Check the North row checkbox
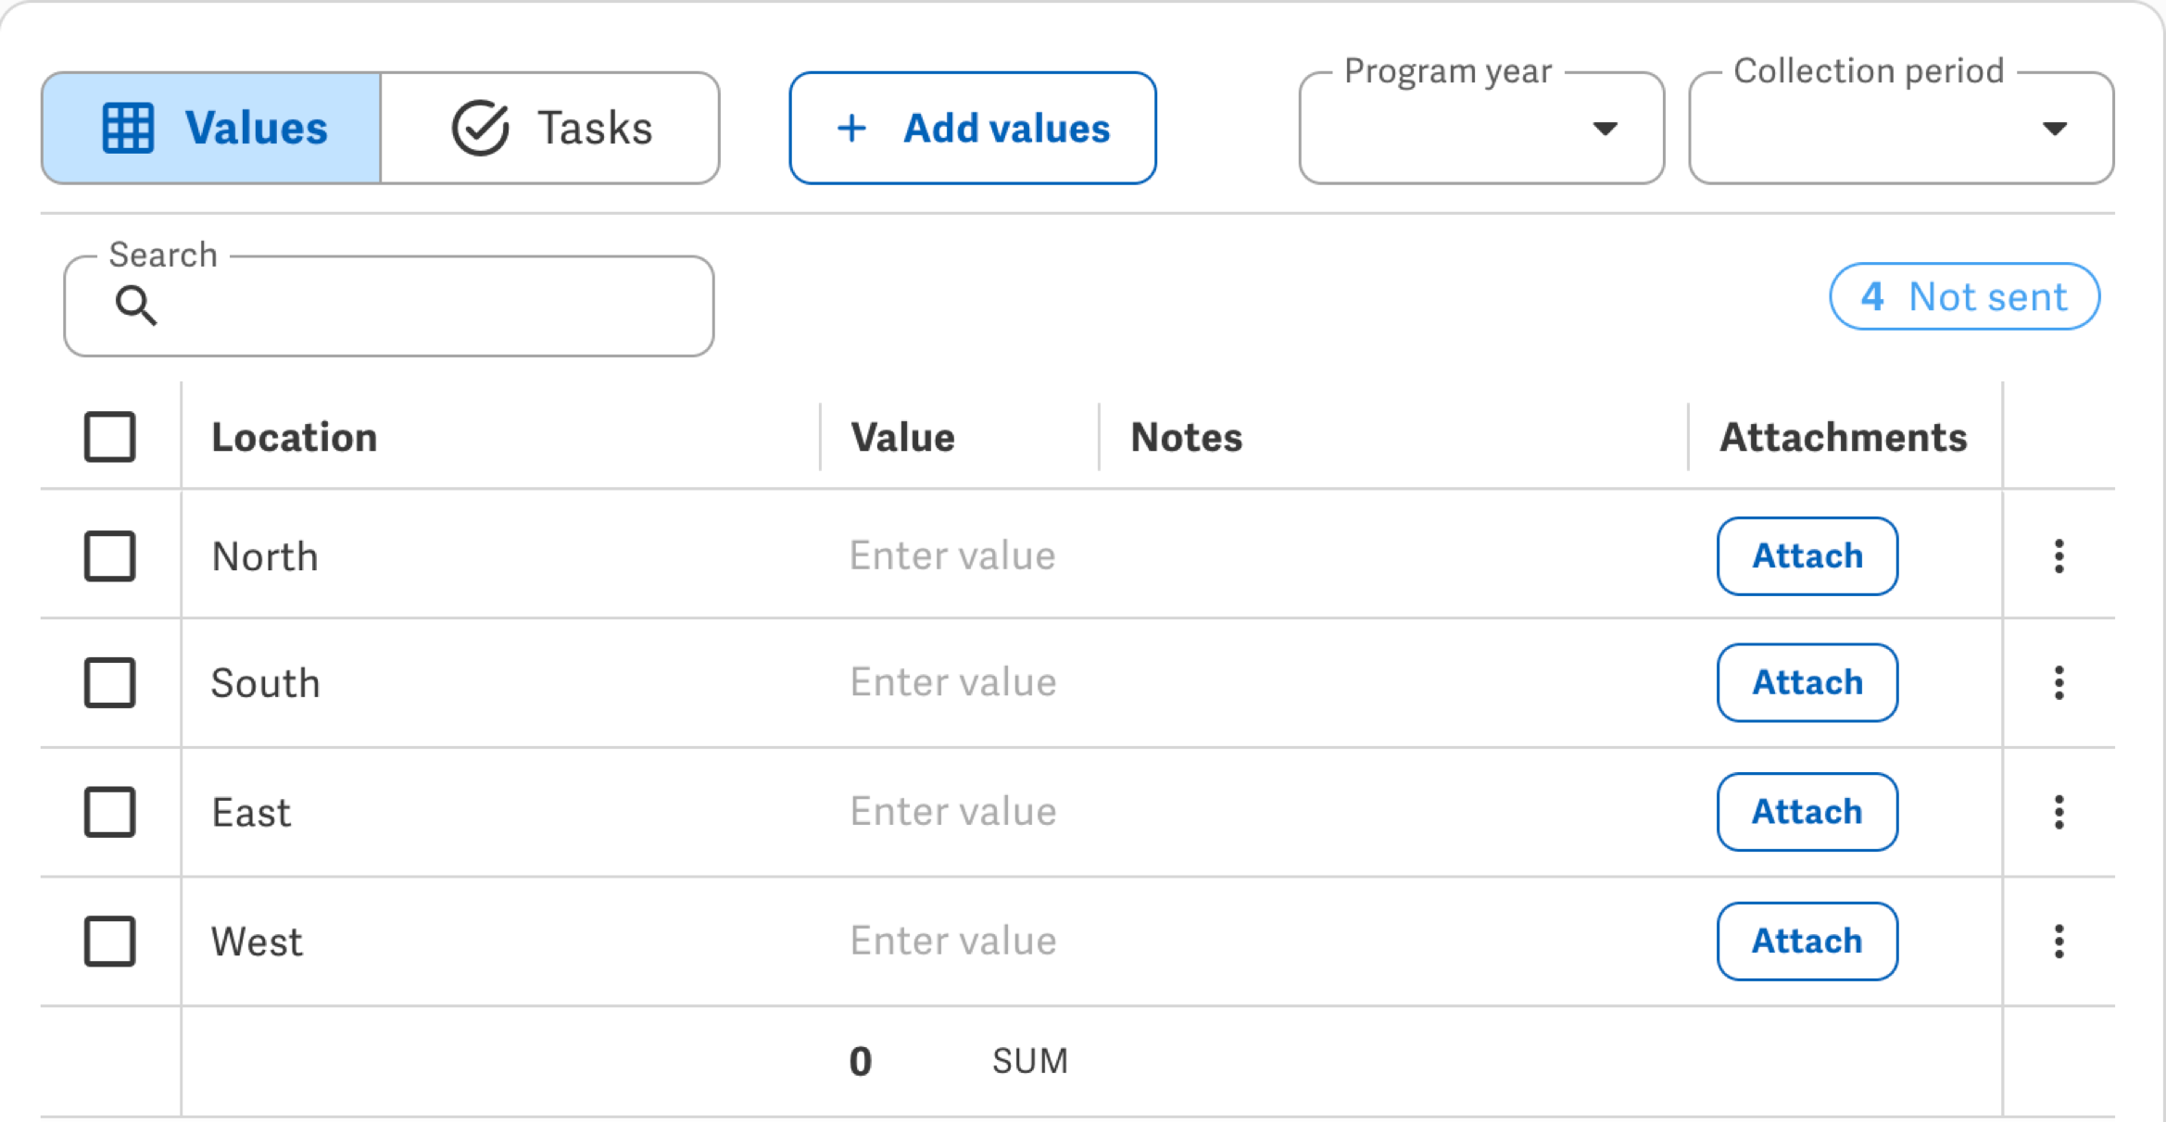The width and height of the screenshot is (2166, 1122). (x=110, y=556)
